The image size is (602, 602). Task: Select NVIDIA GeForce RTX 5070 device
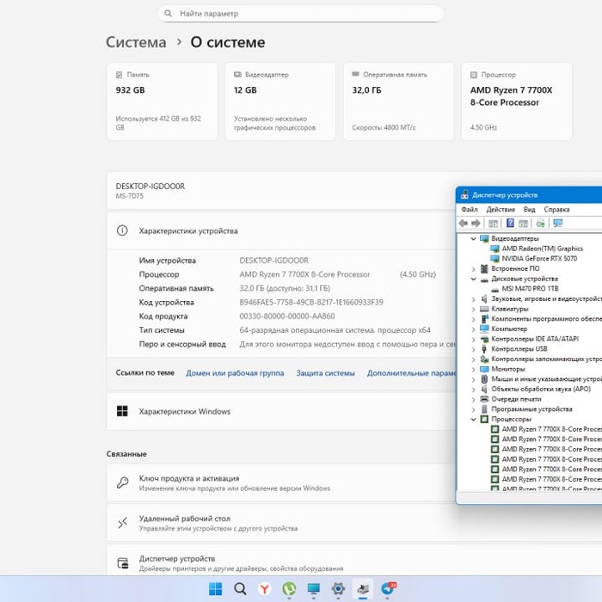pos(538,258)
